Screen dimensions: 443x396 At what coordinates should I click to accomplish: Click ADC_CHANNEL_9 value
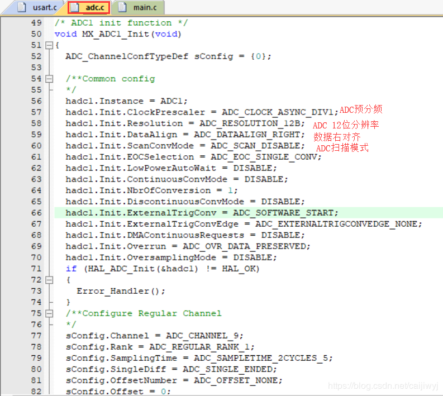click(x=202, y=336)
